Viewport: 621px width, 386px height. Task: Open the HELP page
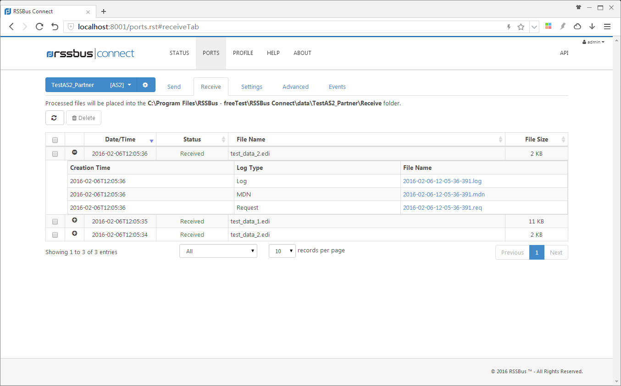click(273, 53)
